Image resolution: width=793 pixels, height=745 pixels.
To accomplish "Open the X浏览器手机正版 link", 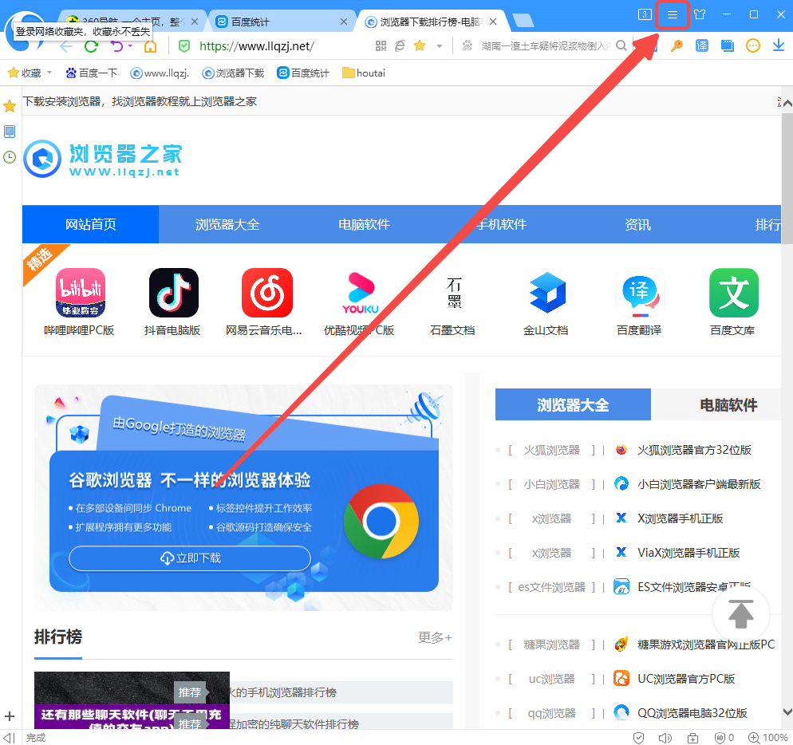I will click(x=680, y=518).
